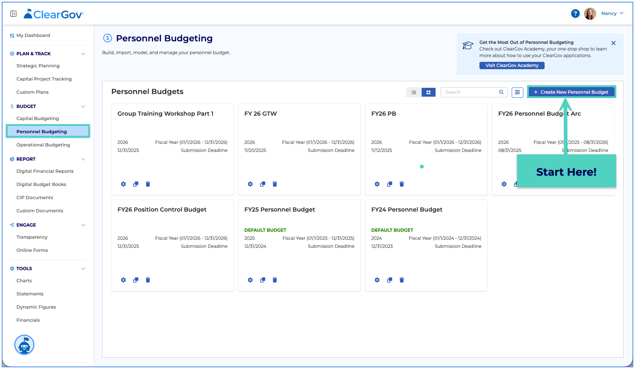Duplicate the FY 26 GTW budget
The width and height of the screenshot is (635, 369).
click(x=262, y=184)
